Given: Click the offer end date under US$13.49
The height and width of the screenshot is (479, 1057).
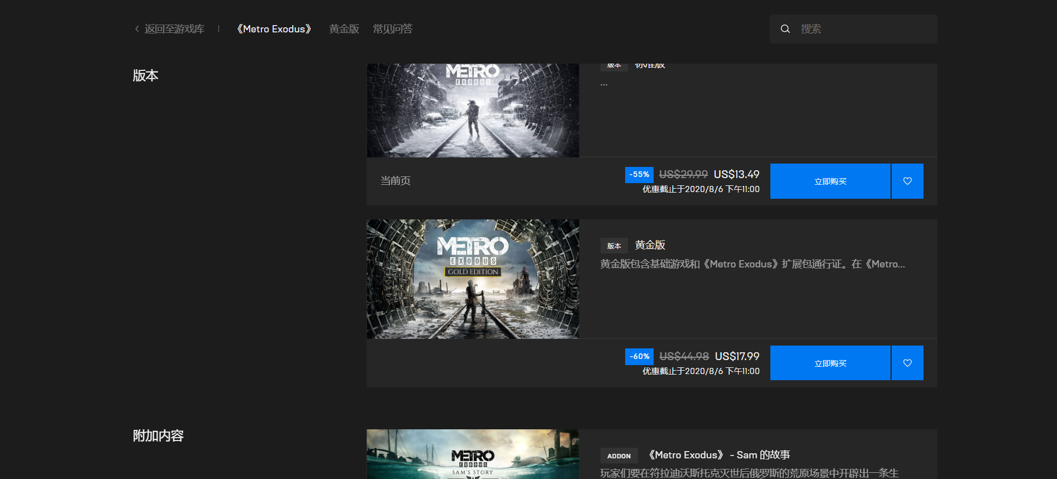Looking at the screenshot, I should pyautogui.click(x=701, y=189).
